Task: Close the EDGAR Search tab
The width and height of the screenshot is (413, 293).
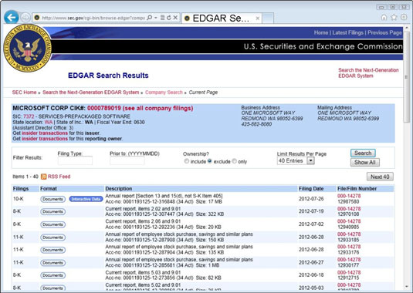Action: click(x=258, y=19)
